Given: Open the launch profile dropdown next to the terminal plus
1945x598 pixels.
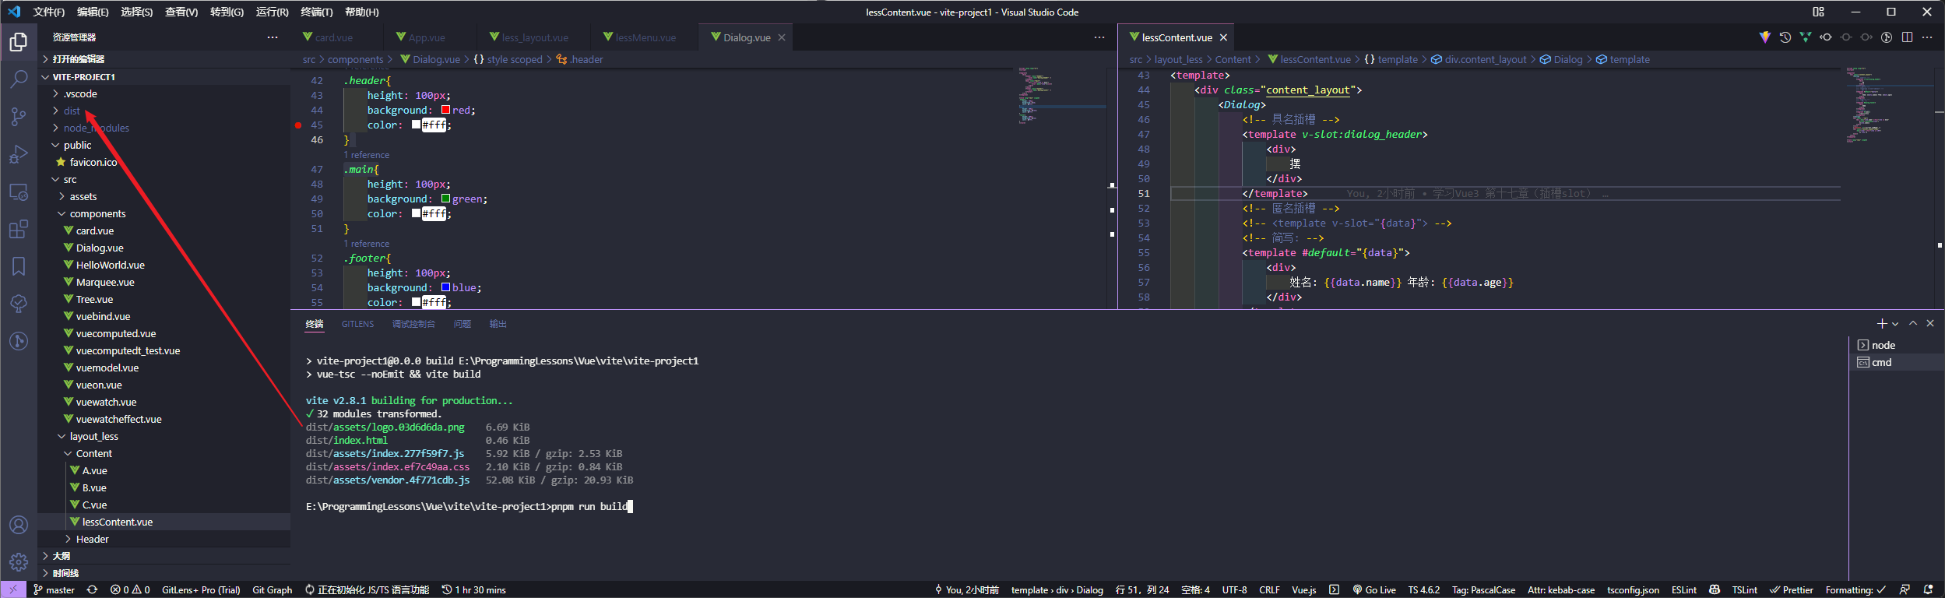Looking at the screenshot, I should (x=1895, y=323).
